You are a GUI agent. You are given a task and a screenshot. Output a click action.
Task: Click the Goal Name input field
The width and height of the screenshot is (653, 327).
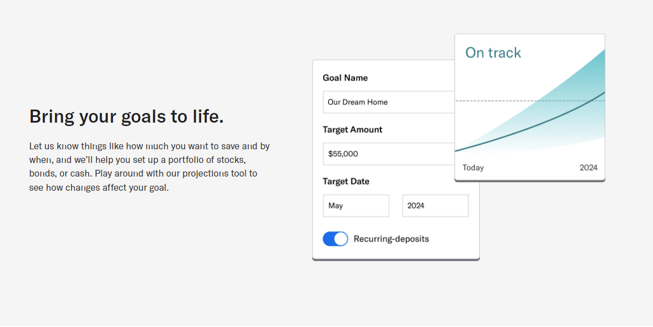click(x=388, y=102)
